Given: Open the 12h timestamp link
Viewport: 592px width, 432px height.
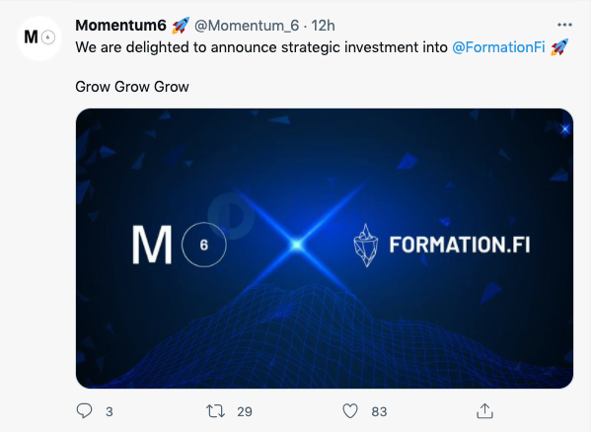Looking at the screenshot, I should tap(323, 26).
